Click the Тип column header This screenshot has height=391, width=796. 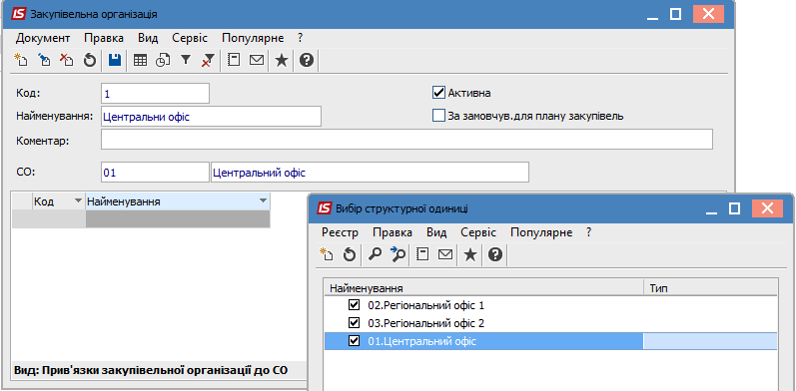click(710, 288)
